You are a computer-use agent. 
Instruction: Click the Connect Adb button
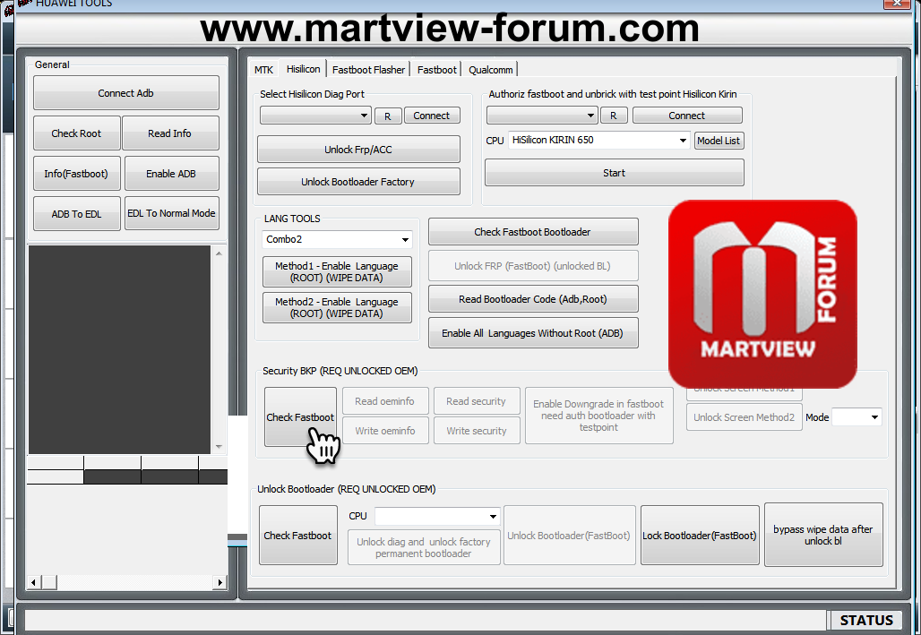[125, 93]
